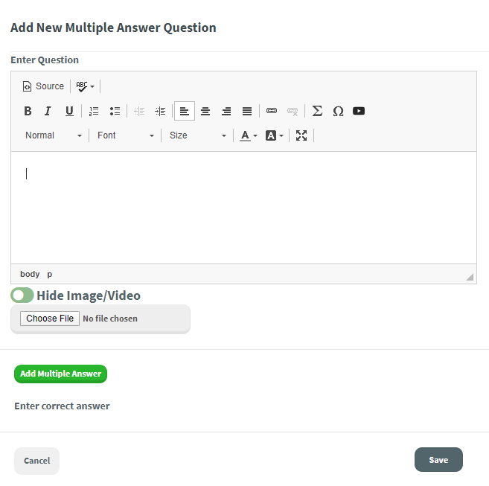
Task: Maximize the editor area
Action: click(301, 135)
